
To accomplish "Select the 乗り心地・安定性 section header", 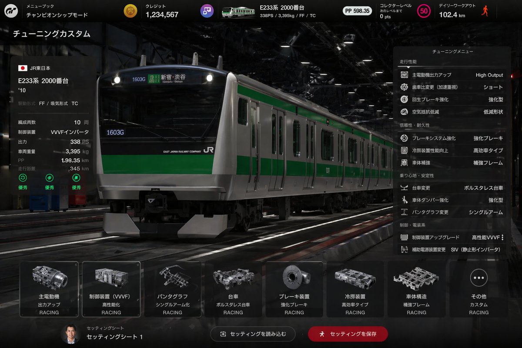I will click(x=417, y=175).
